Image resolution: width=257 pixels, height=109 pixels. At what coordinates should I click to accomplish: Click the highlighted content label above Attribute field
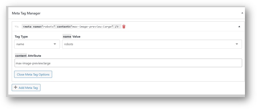(21, 56)
